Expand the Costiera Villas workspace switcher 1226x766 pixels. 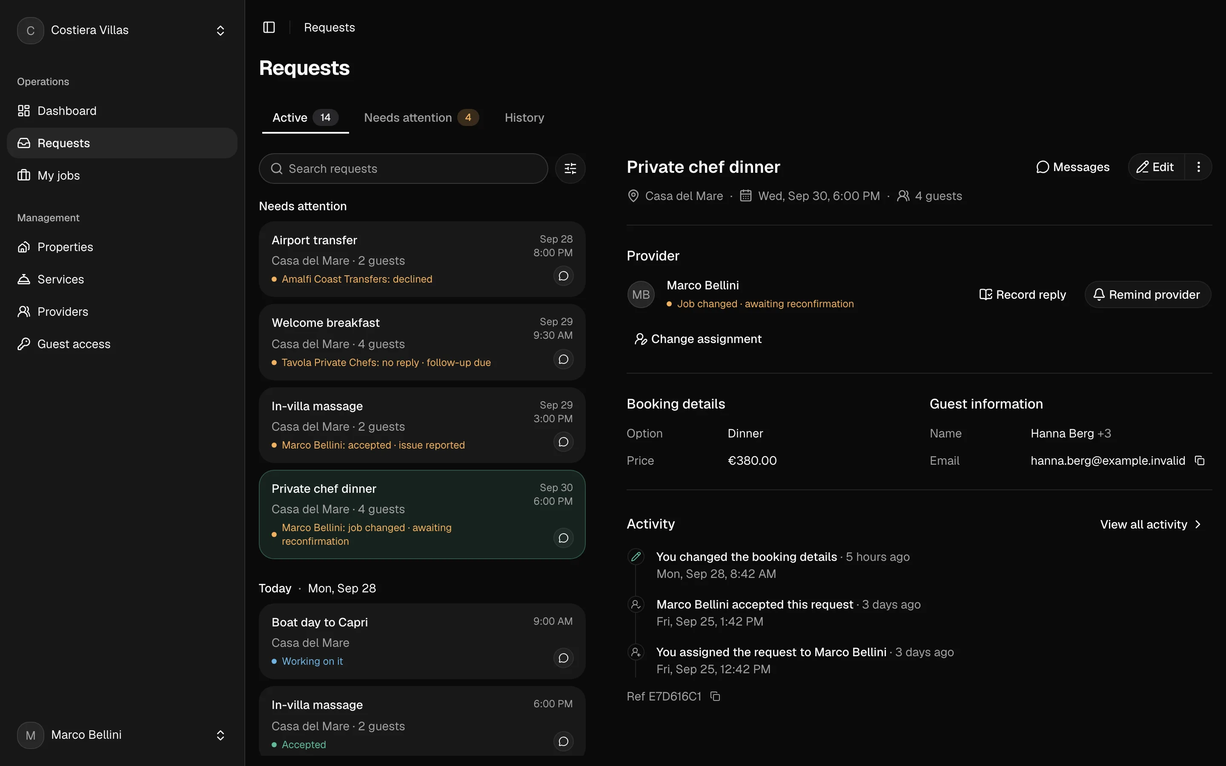(122, 30)
